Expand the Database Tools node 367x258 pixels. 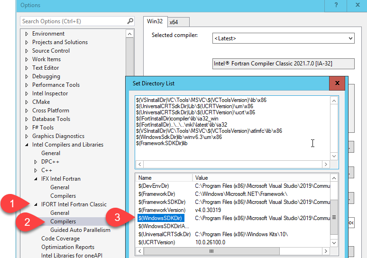[x=27, y=119]
